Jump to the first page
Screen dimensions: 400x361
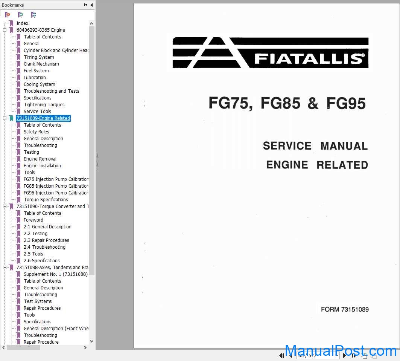coord(281,356)
